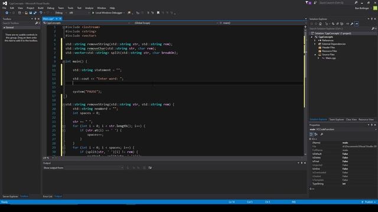Open the Analyze menu
The width and height of the screenshot is (378, 212).
(89, 8)
